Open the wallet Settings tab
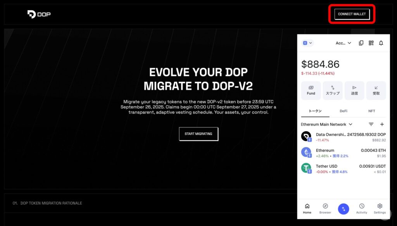This screenshot has width=397, height=226. 380,209
